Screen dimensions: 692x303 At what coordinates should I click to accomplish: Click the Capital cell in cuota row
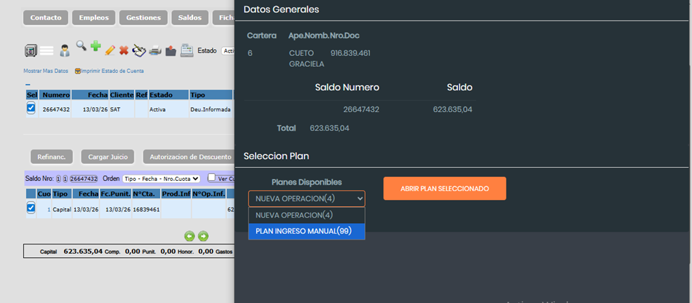coord(62,210)
